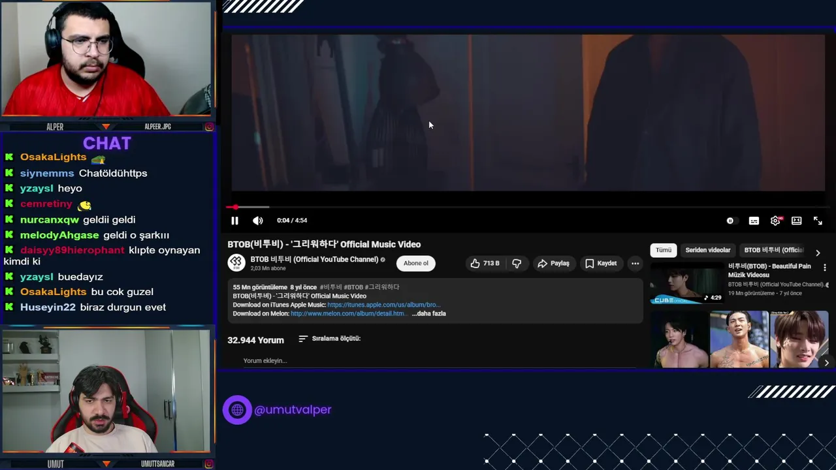Open the iTunes Apple Music link

coord(383,305)
